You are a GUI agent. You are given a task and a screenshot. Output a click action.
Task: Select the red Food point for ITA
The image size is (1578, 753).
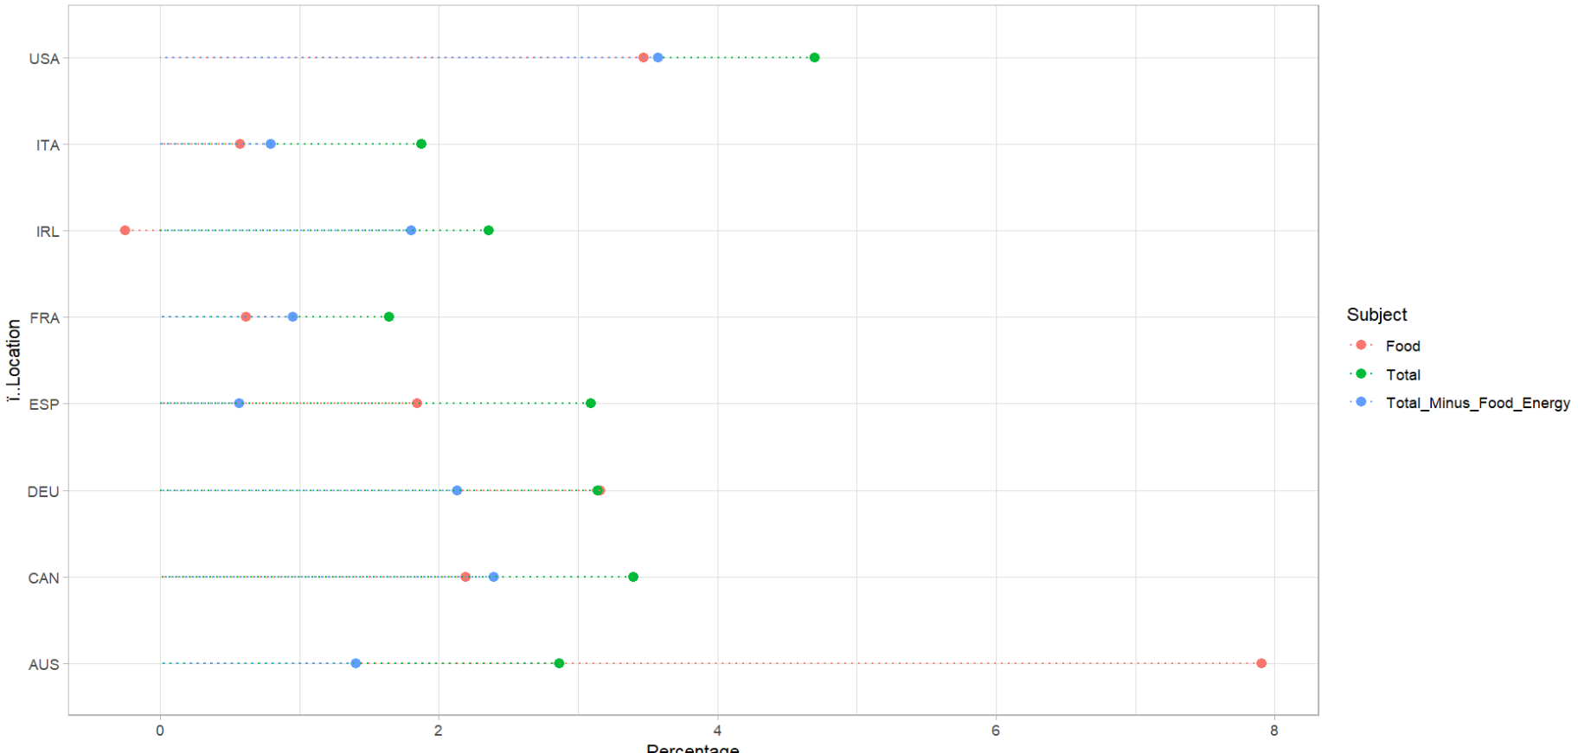point(240,144)
